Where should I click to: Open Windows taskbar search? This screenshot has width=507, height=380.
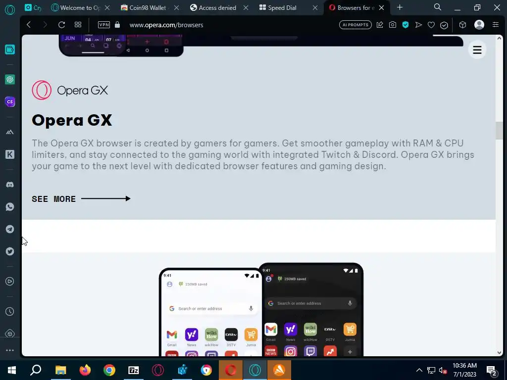(36, 370)
